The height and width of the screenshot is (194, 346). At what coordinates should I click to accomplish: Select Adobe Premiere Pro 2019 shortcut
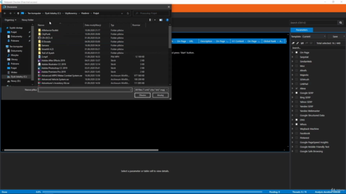pos(54,72)
